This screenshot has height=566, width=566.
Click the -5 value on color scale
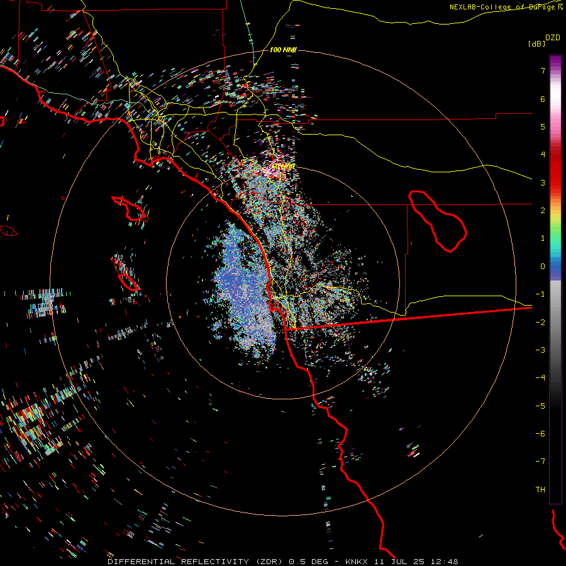[x=540, y=406]
